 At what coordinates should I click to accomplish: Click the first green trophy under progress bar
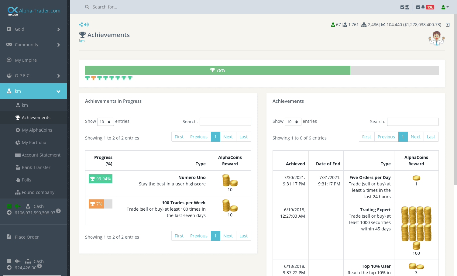pos(88,78)
